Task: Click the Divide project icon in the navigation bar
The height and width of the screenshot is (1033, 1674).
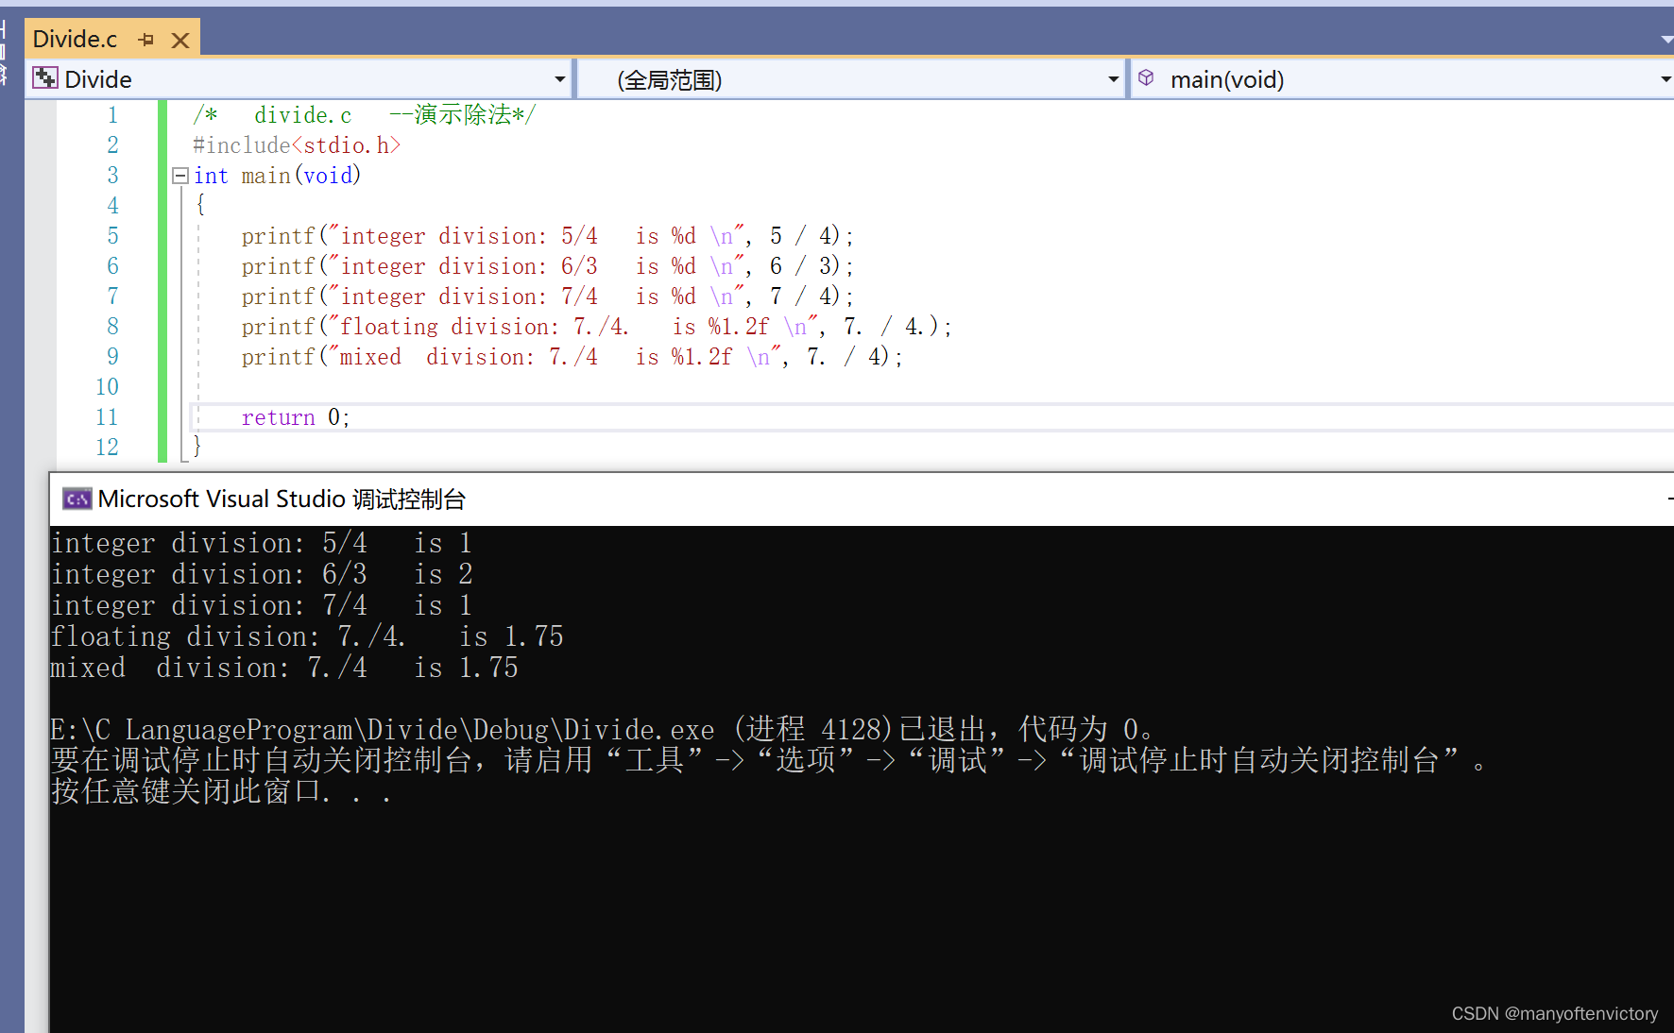Action: (x=43, y=78)
